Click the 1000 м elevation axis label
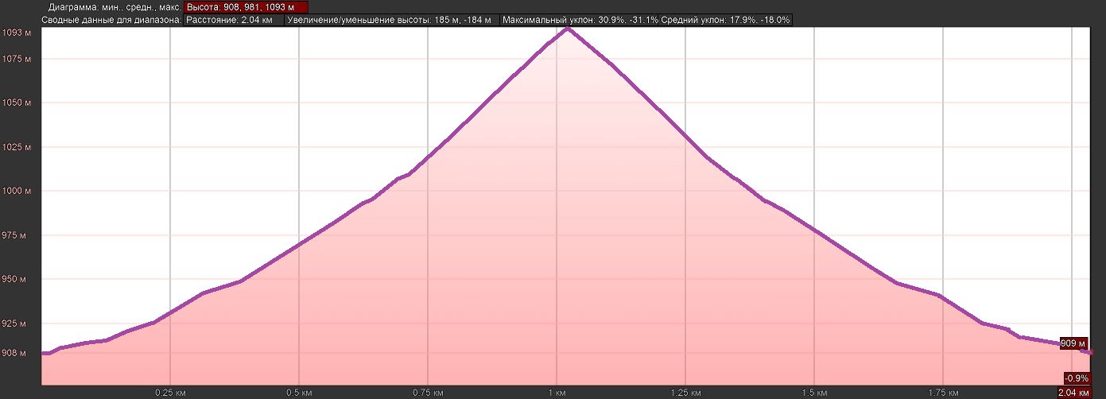The image size is (1106, 399). (x=16, y=192)
